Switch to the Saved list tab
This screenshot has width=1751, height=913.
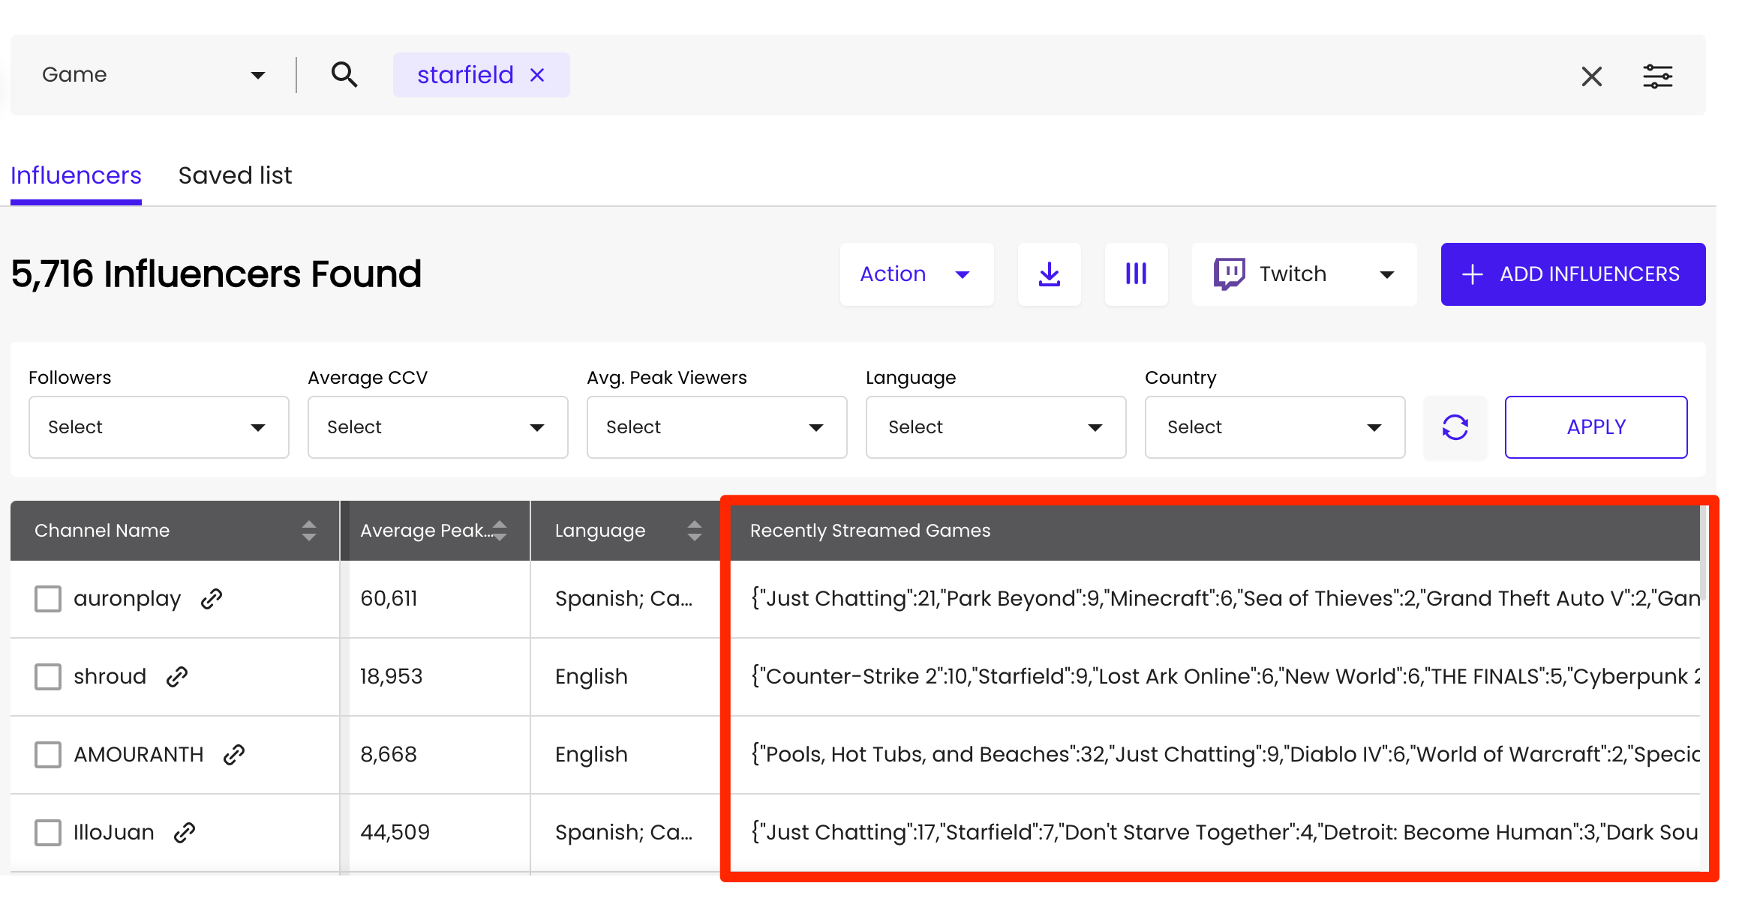click(x=235, y=175)
